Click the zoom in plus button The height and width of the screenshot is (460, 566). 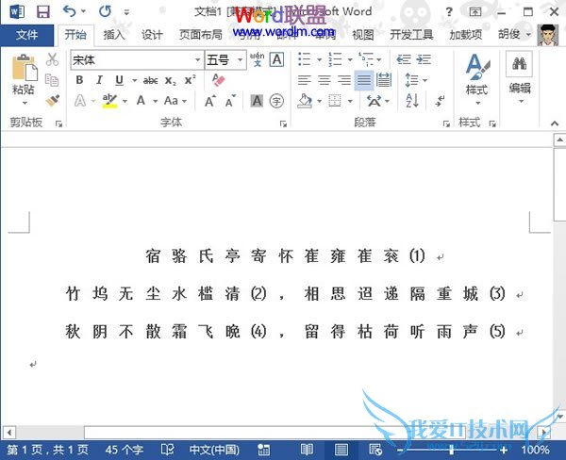pyautogui.click(x=504, y=450)
